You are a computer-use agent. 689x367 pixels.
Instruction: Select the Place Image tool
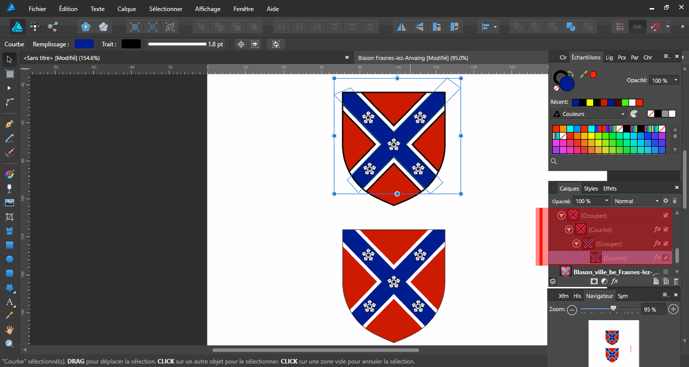pyautogui.click(x=9, y=202)
